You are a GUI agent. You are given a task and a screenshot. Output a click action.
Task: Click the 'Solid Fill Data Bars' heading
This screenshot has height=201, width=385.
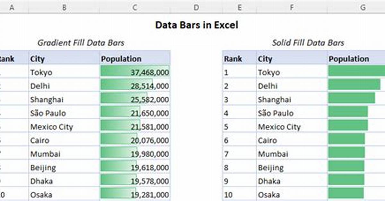tap(308, 43)
